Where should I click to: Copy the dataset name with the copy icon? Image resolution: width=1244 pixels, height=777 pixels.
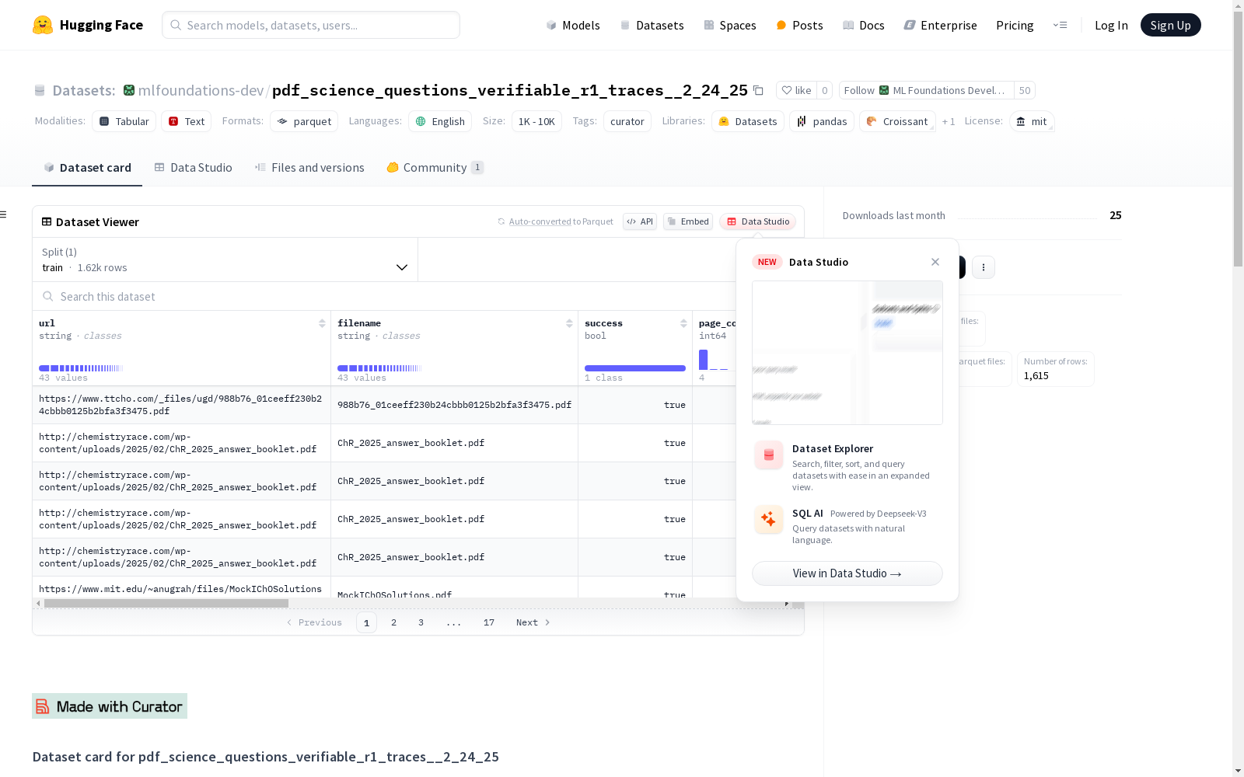[x=758, y=91]
